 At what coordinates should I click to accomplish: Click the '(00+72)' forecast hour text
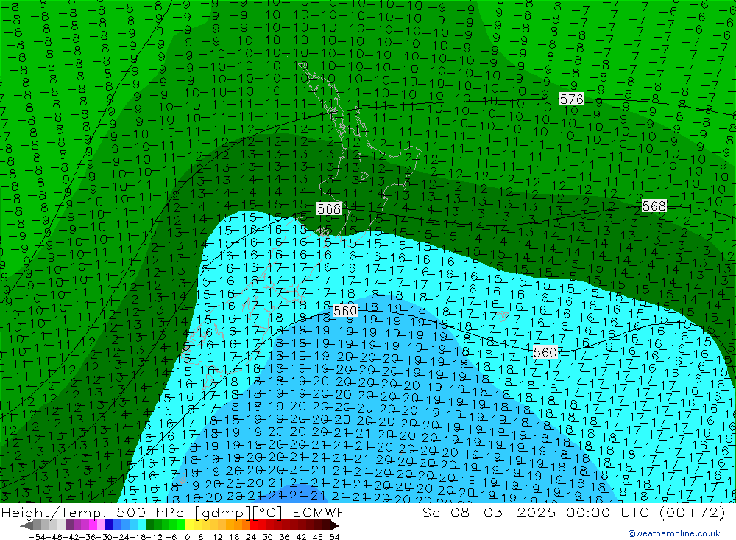pos(692,513)
